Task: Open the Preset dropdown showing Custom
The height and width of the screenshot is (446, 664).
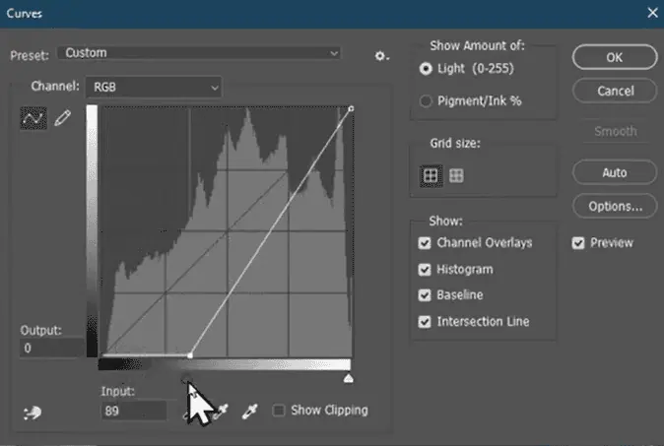Action: coord(199,53)
